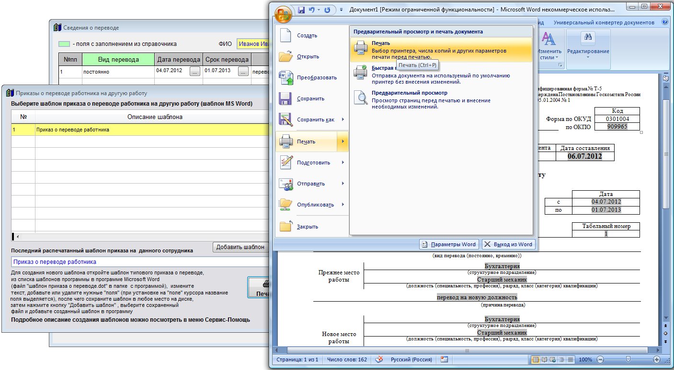Click the Repeat icon in Quick Access Toolbar
The width and height of the screenshot is (674, 370).
[x=327, y=10]
